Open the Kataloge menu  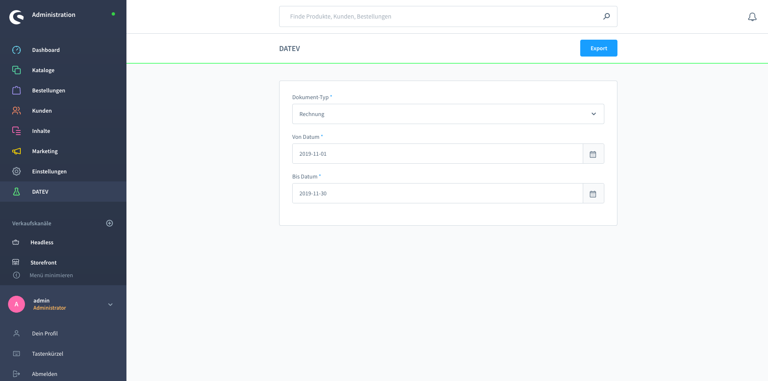point(43,70)
